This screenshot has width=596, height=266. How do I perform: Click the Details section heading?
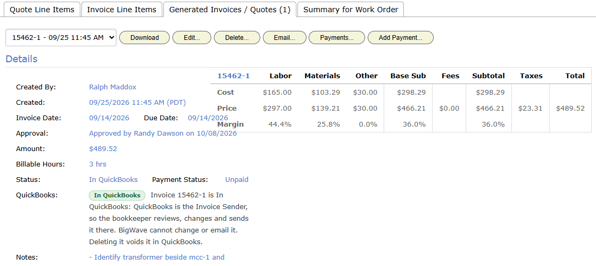pyautogui.click(x=21, y=59)
